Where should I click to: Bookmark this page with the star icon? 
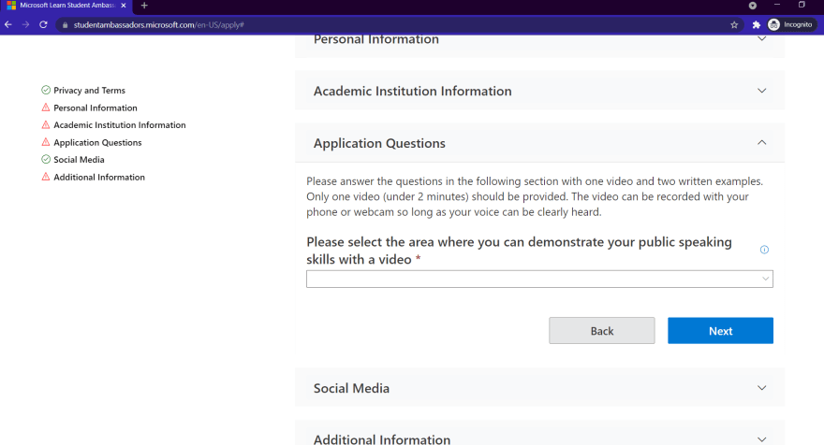[x=734, y=24]
